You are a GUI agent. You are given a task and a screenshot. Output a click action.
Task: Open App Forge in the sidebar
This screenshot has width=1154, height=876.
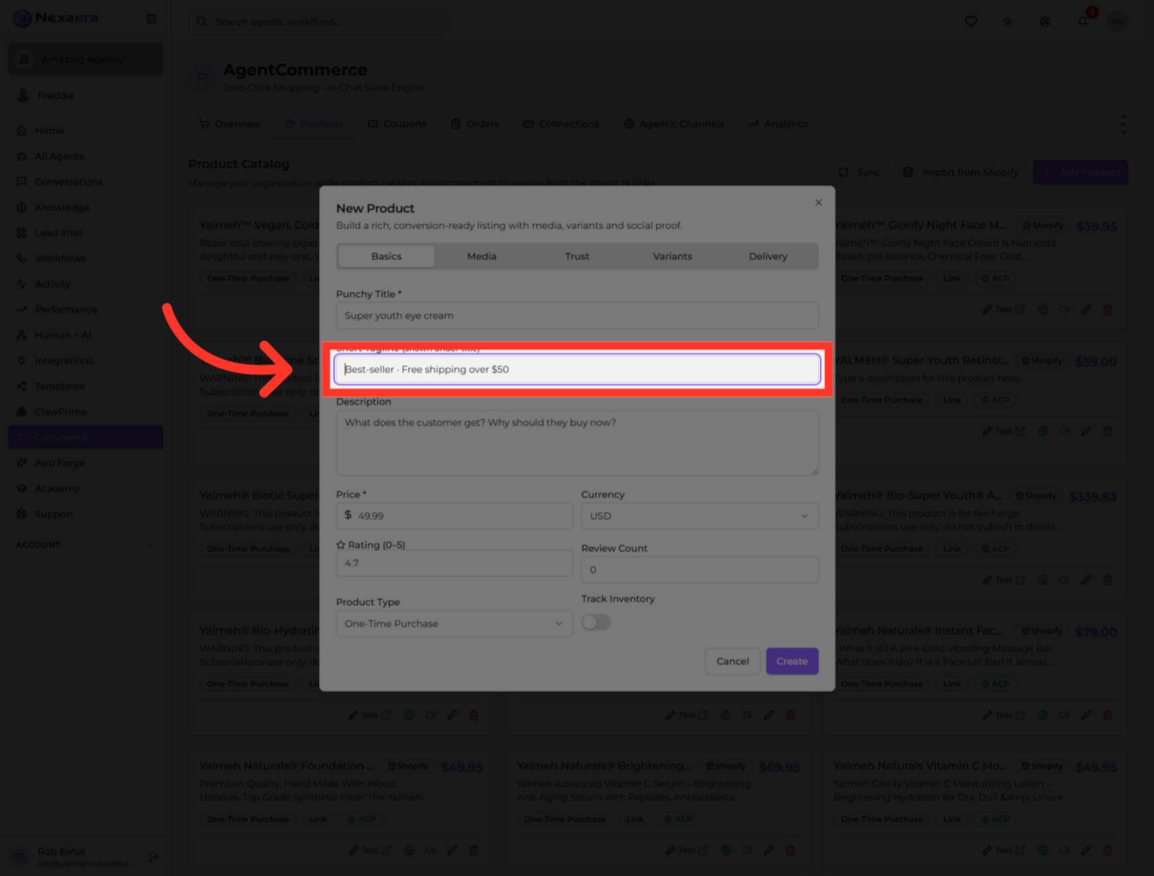click(x=85, y=463)
